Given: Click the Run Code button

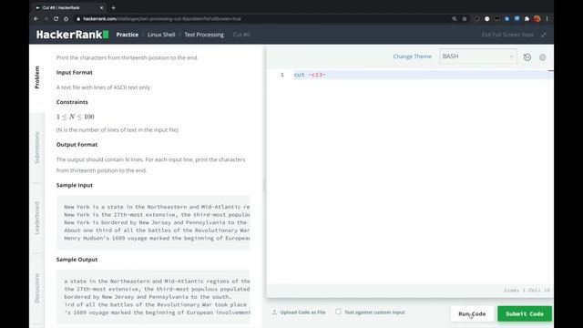Looking at the screenshot, I should point(472,313).
